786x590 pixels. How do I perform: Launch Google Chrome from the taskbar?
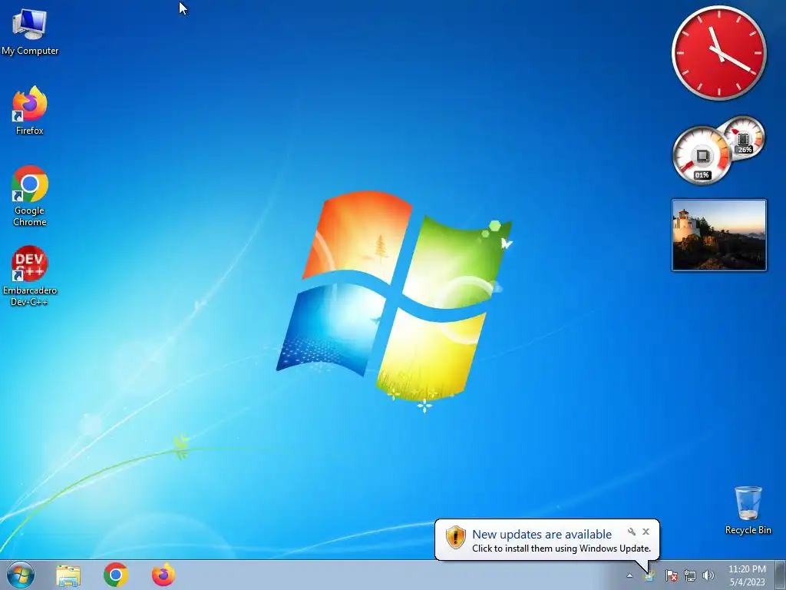116,575
